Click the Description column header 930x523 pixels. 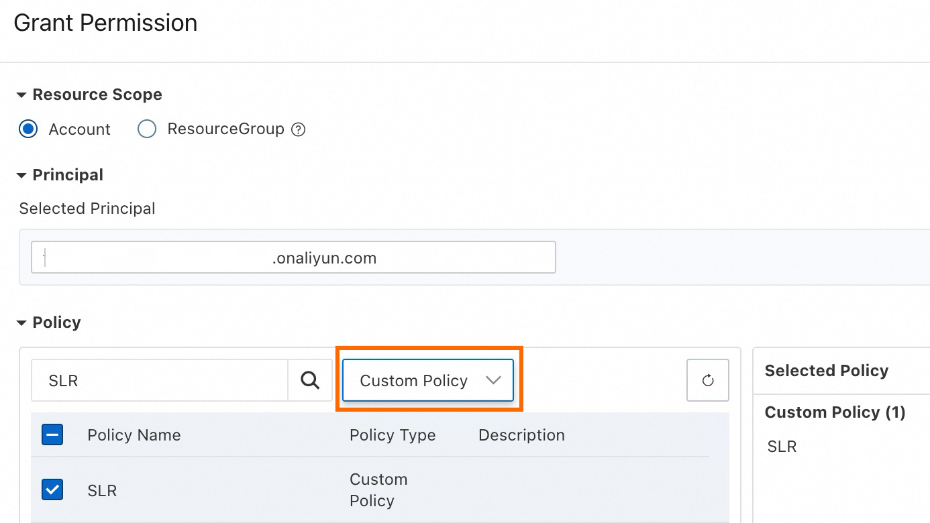tap(521, 434)
